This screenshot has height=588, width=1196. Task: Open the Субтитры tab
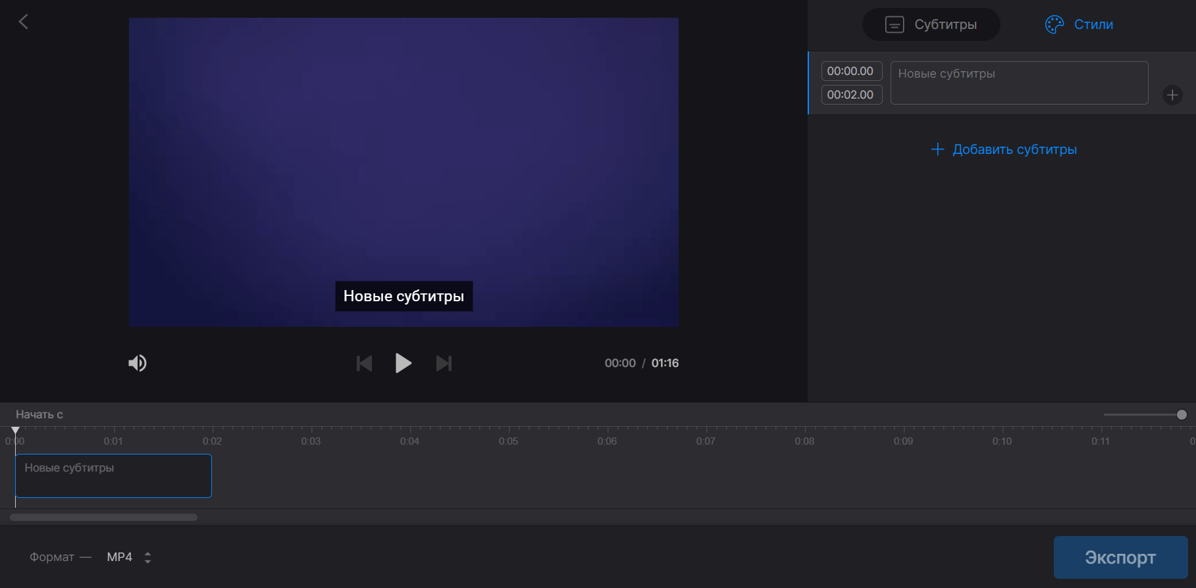pyautogui.click(x=931, y=24)
